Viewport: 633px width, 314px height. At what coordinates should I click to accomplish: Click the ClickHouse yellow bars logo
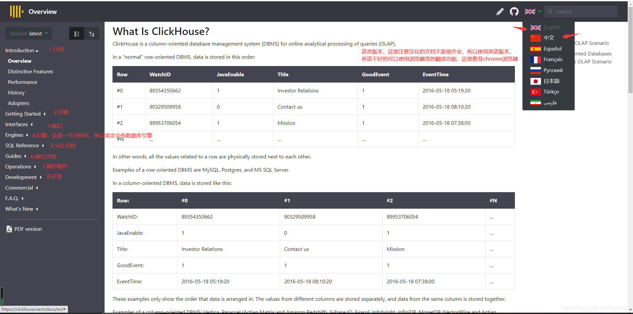[x=16, y=12]
